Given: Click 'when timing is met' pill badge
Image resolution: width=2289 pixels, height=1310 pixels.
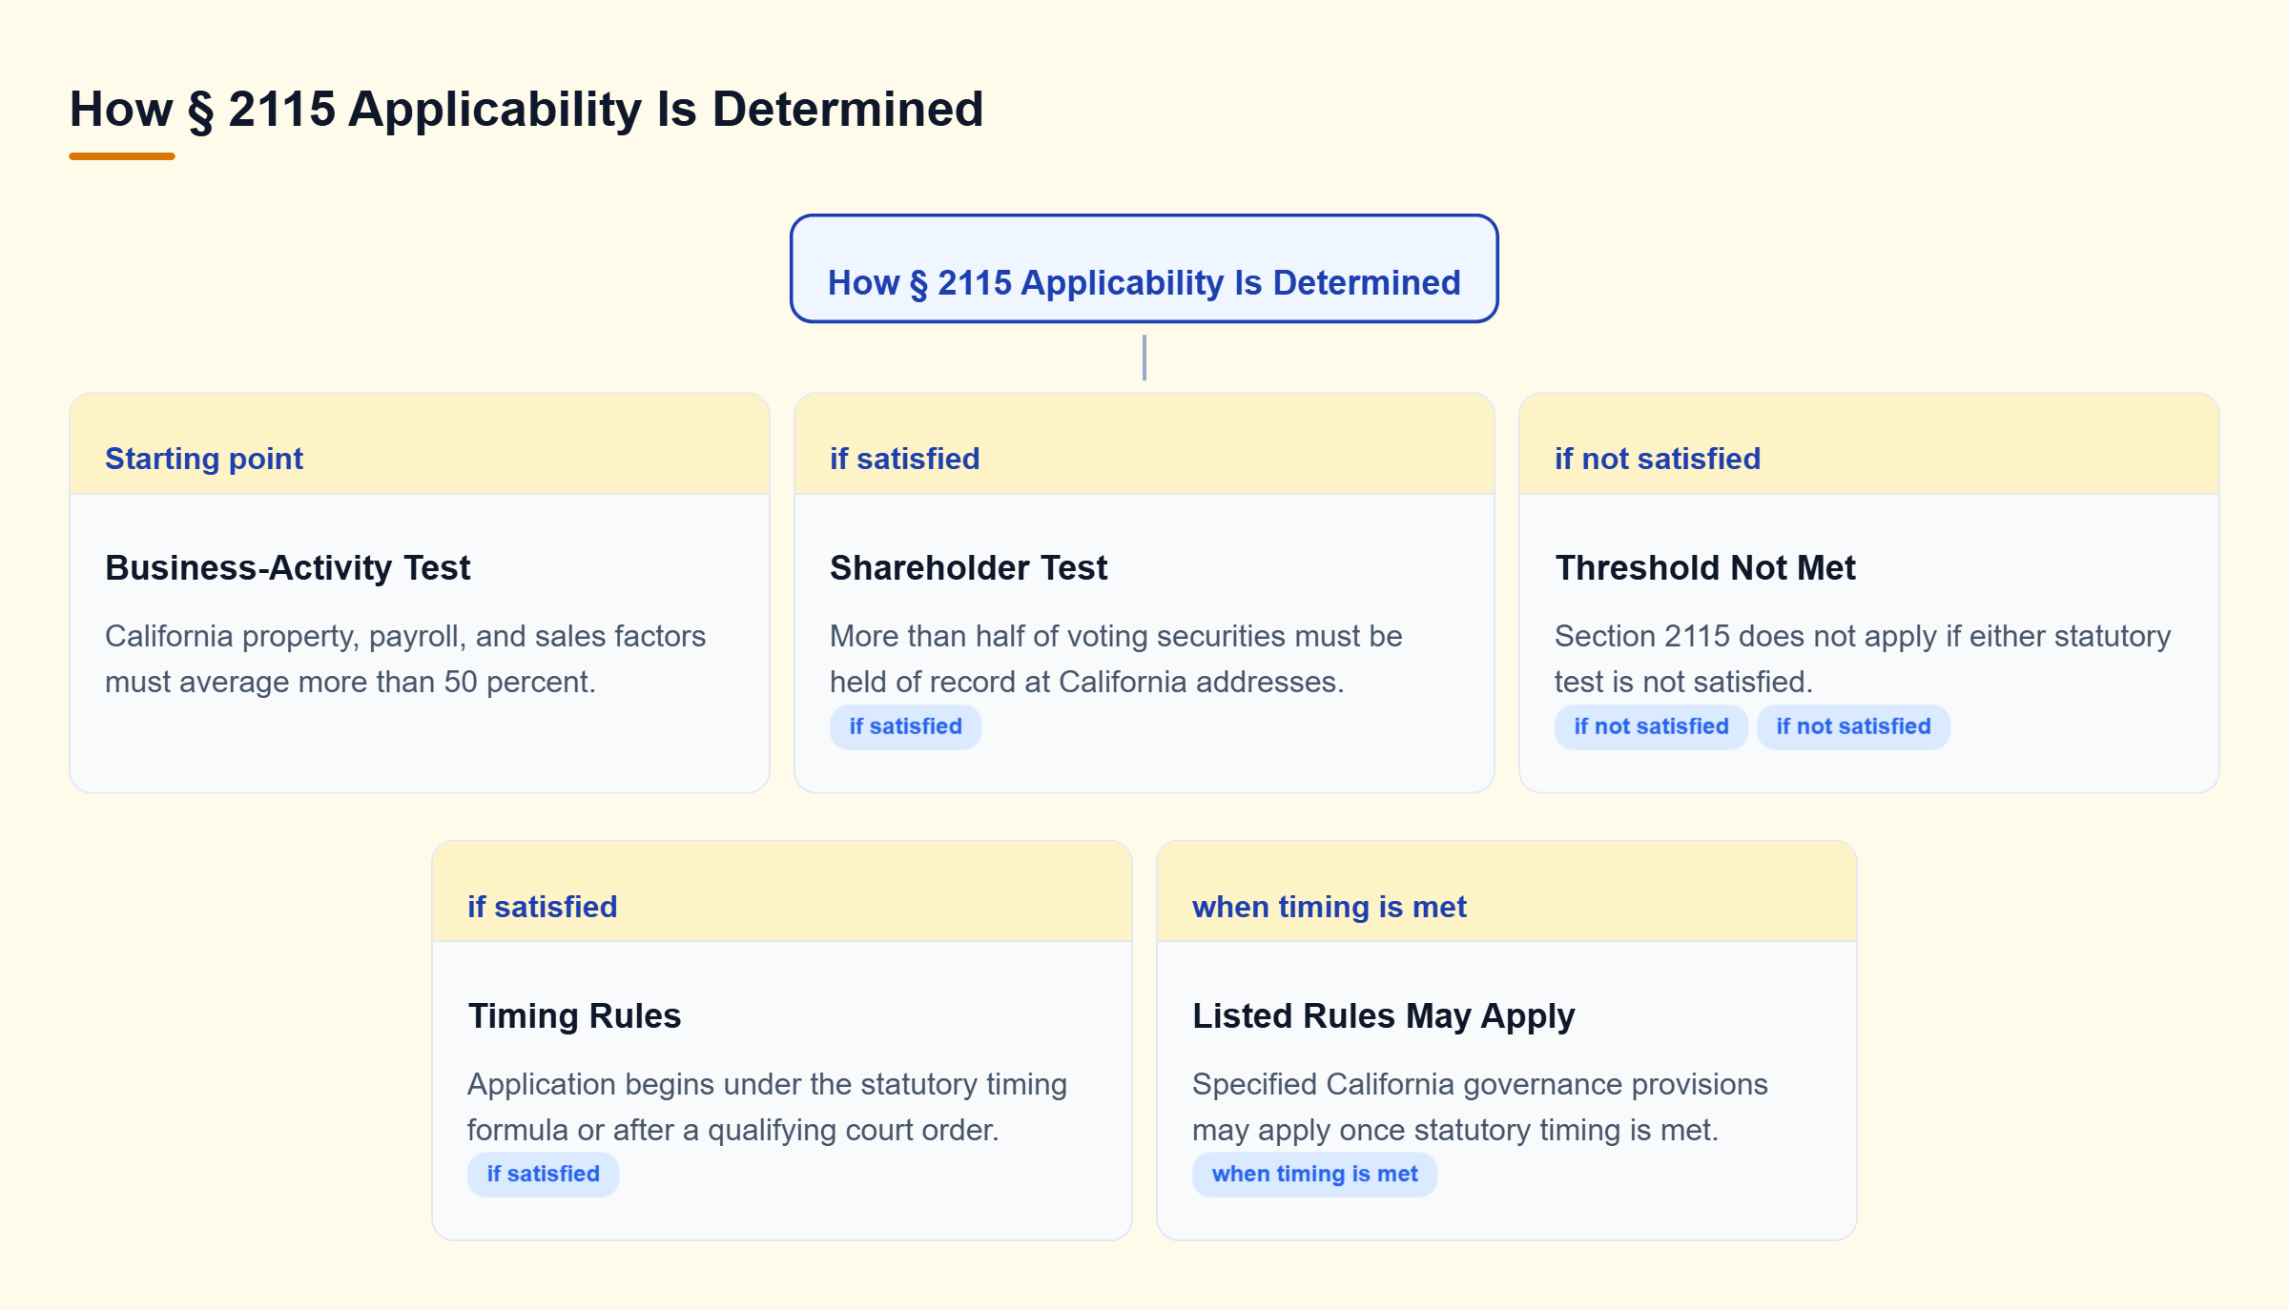Looking at the screenshot, I should pyautogui.click(x=1314, y=1175).
